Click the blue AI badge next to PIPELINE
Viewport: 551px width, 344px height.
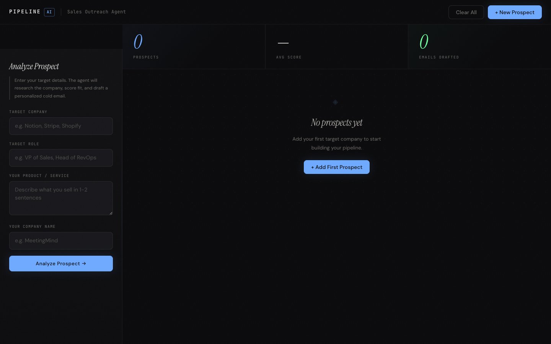(x=49, y=12)
